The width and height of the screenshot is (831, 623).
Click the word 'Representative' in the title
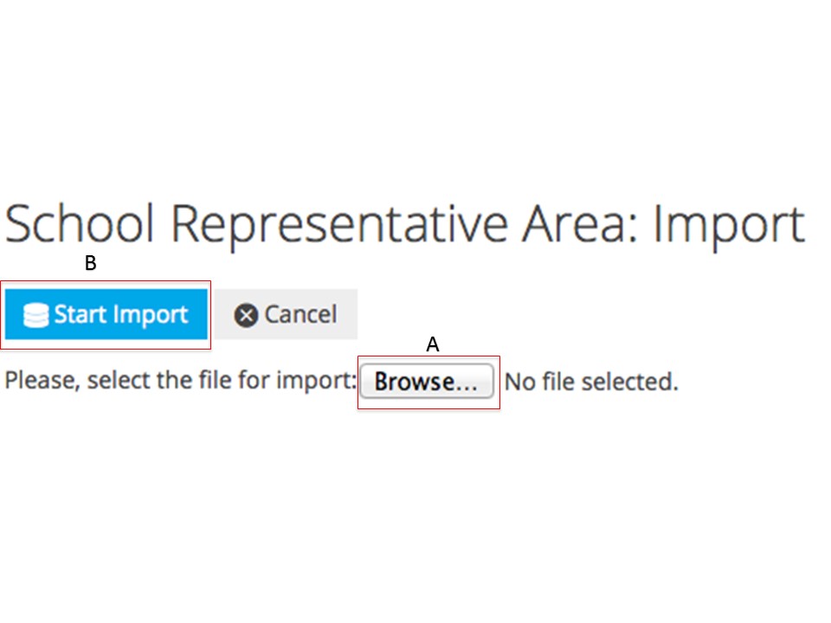[x=339, y=226]
